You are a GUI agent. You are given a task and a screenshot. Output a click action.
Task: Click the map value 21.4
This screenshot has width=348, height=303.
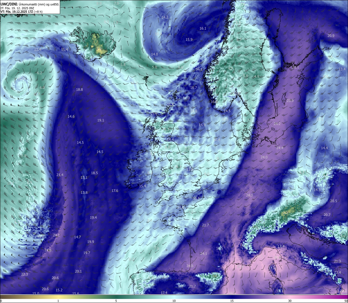point(60,175)
